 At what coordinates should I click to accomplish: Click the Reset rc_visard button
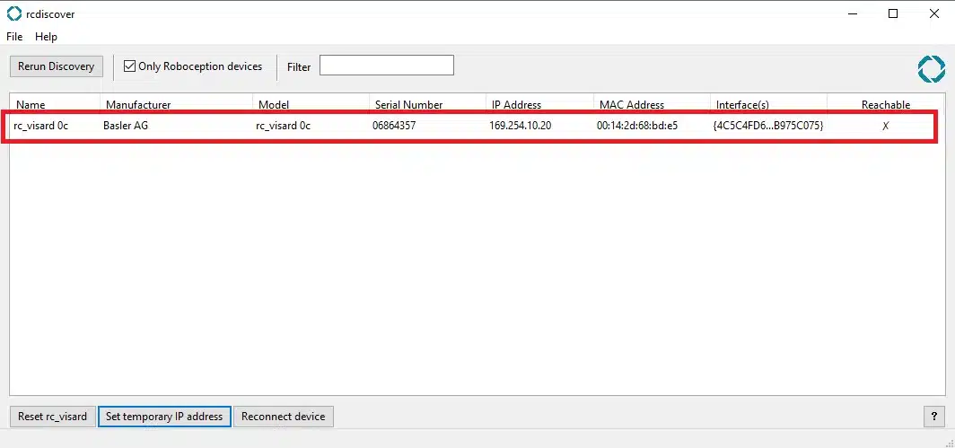[x=52, y=417]
